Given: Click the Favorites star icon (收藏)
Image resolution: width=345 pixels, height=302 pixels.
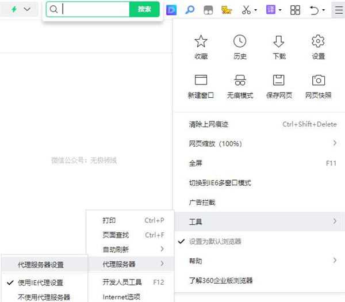Looking at the screenshot, I should pos(201,41).
